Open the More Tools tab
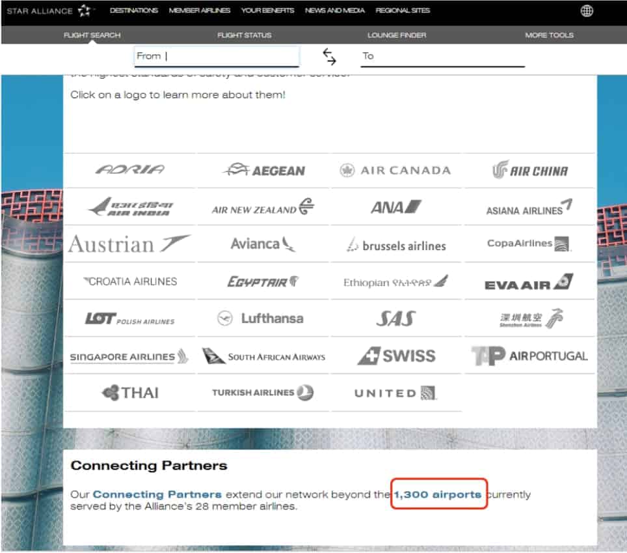 coord(549,35)
